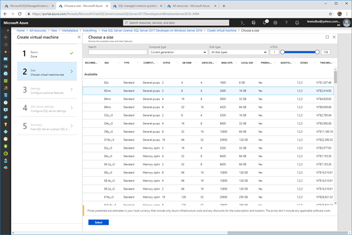Sort table by vCPUs column header
Screen dimensions: 352x235
pyautogui.click(x=167, y=63)
